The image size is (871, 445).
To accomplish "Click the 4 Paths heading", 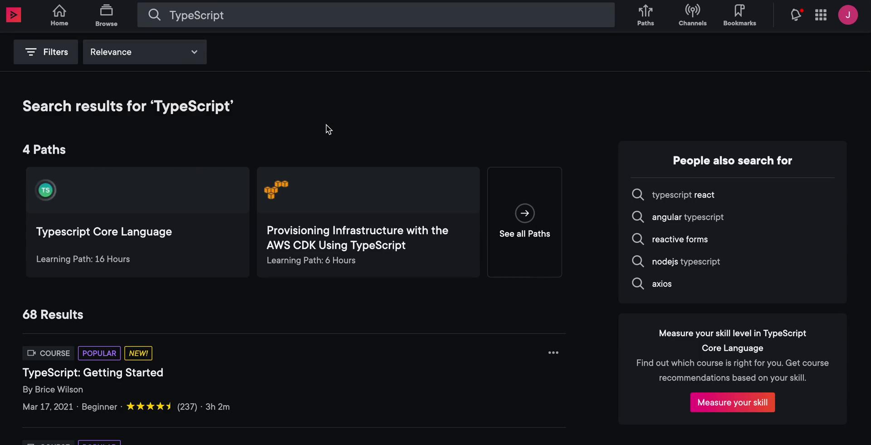I will coord(44,150).
